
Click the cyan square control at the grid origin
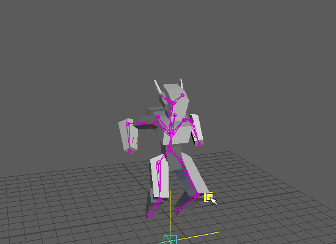(x=170, y=239)
